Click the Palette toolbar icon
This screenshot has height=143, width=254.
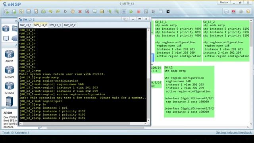point(102,12)
